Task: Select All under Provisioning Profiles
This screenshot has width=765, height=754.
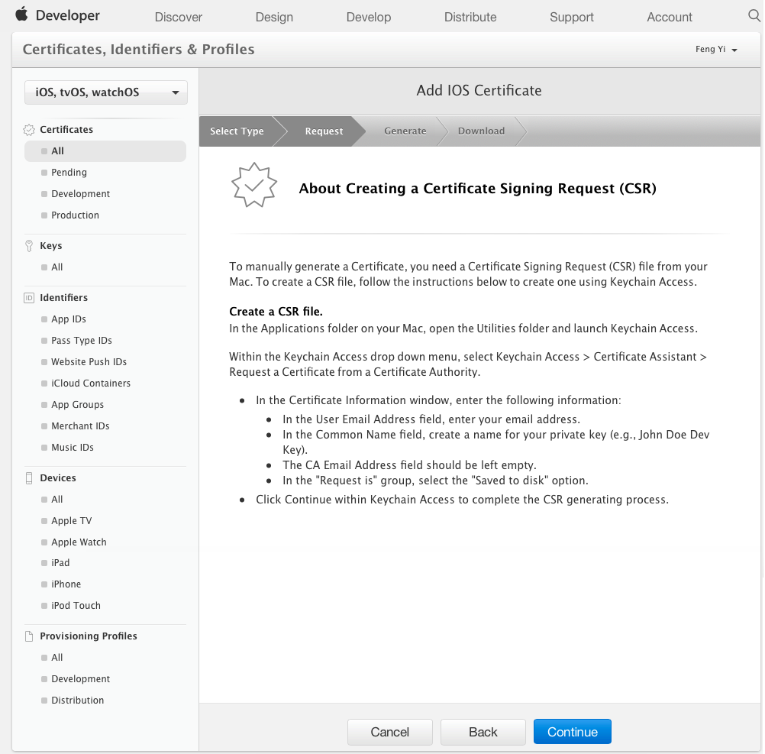Action: 57,658
